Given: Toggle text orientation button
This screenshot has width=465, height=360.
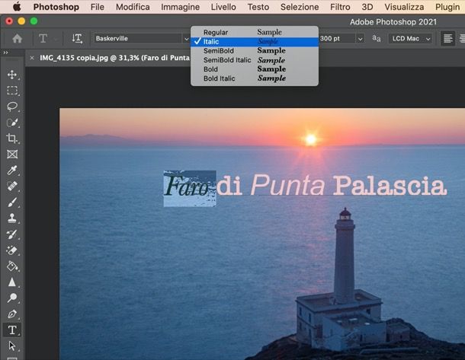Looking at the screenshot, I should point(77,39).
